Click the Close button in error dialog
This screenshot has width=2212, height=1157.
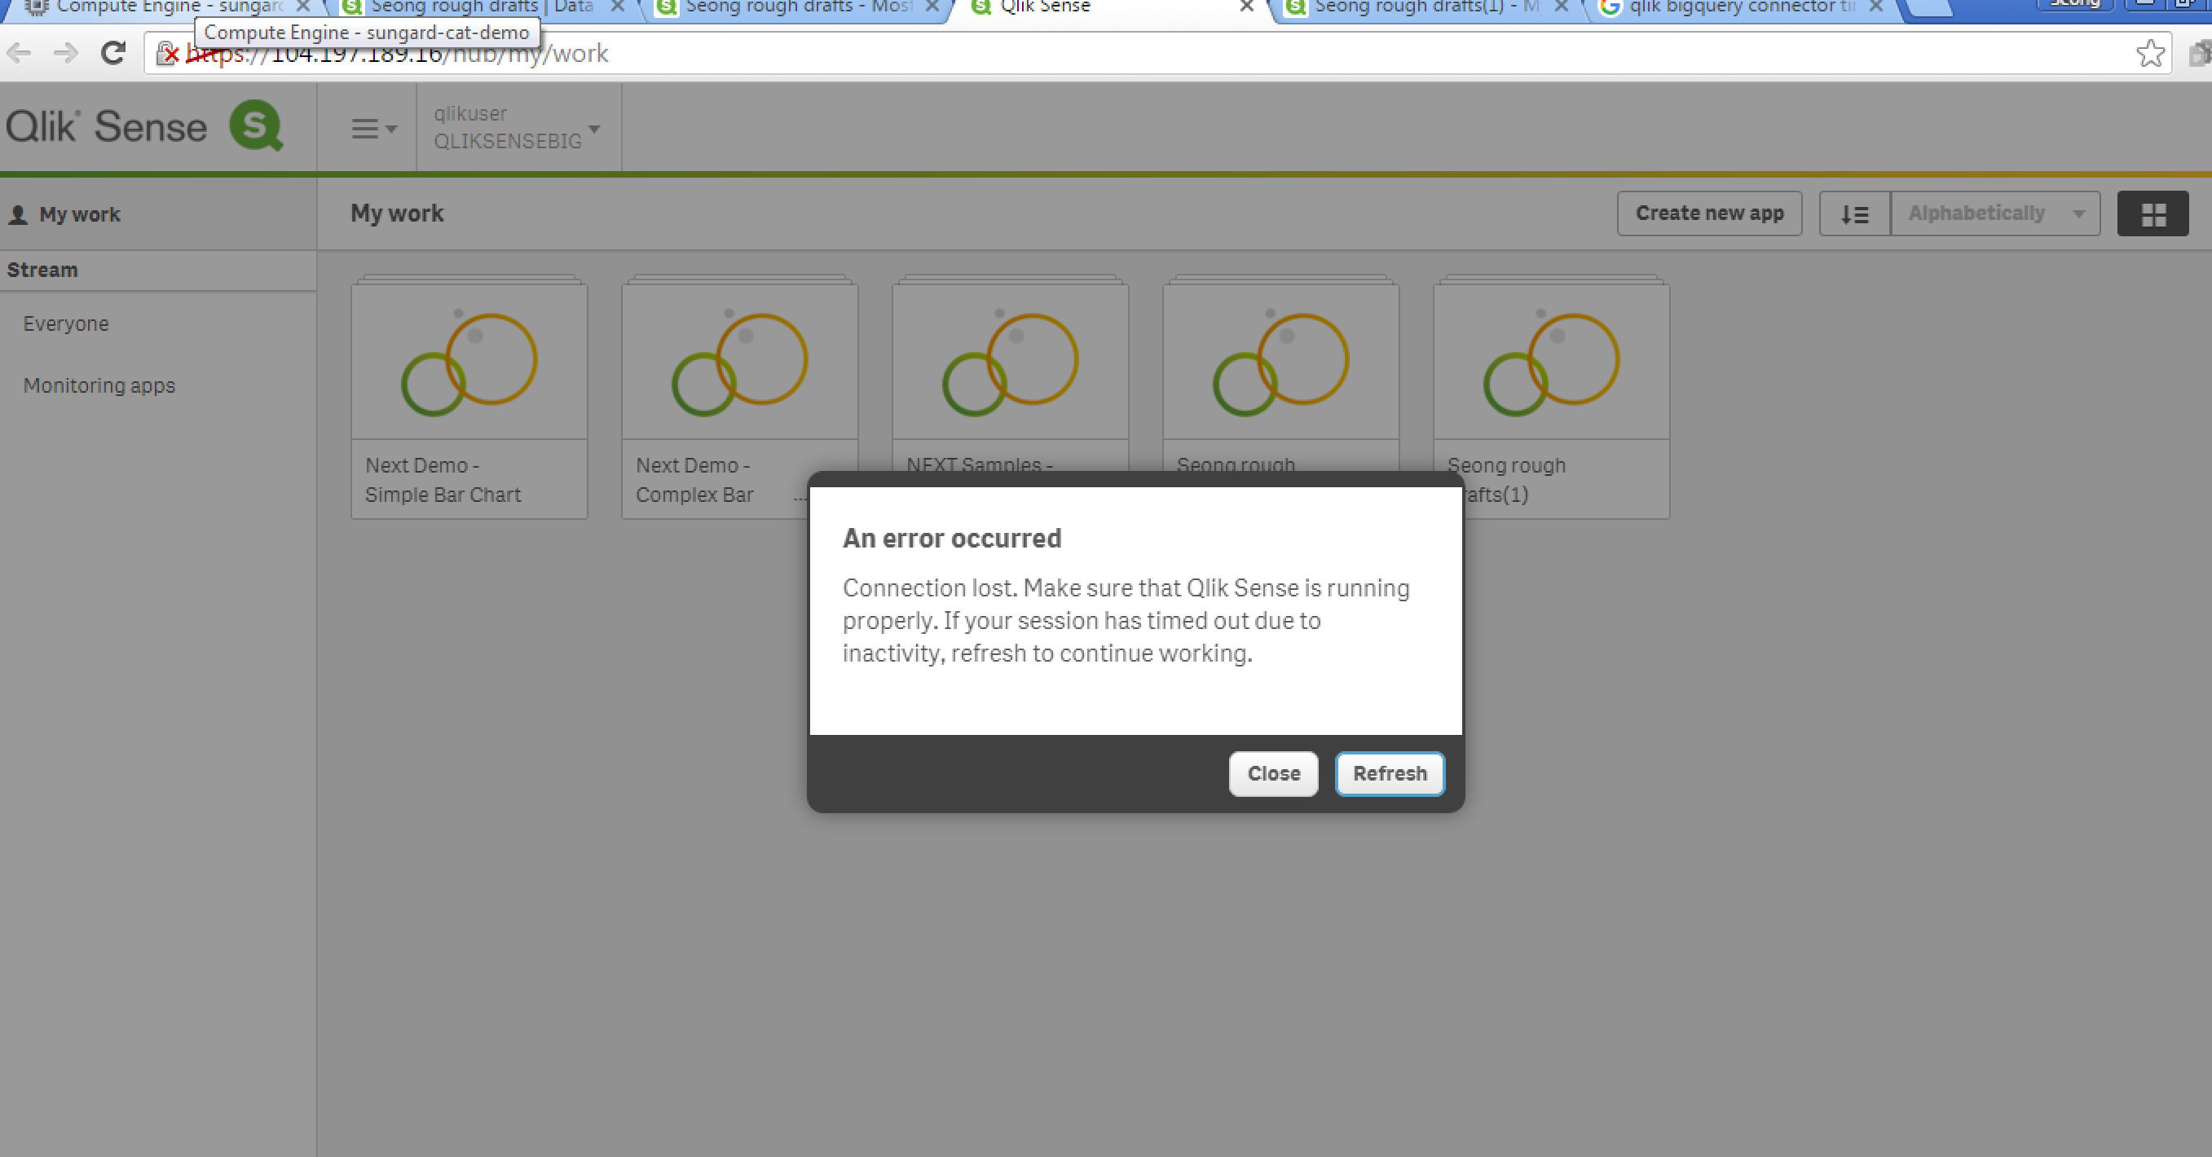click(x=1271, y=772)
